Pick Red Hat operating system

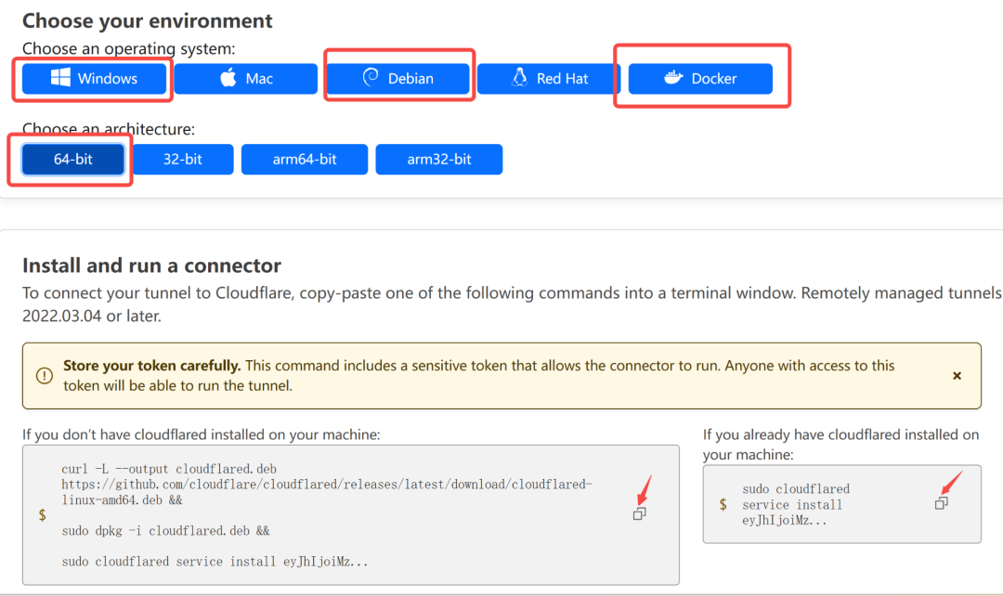[549, 79]
